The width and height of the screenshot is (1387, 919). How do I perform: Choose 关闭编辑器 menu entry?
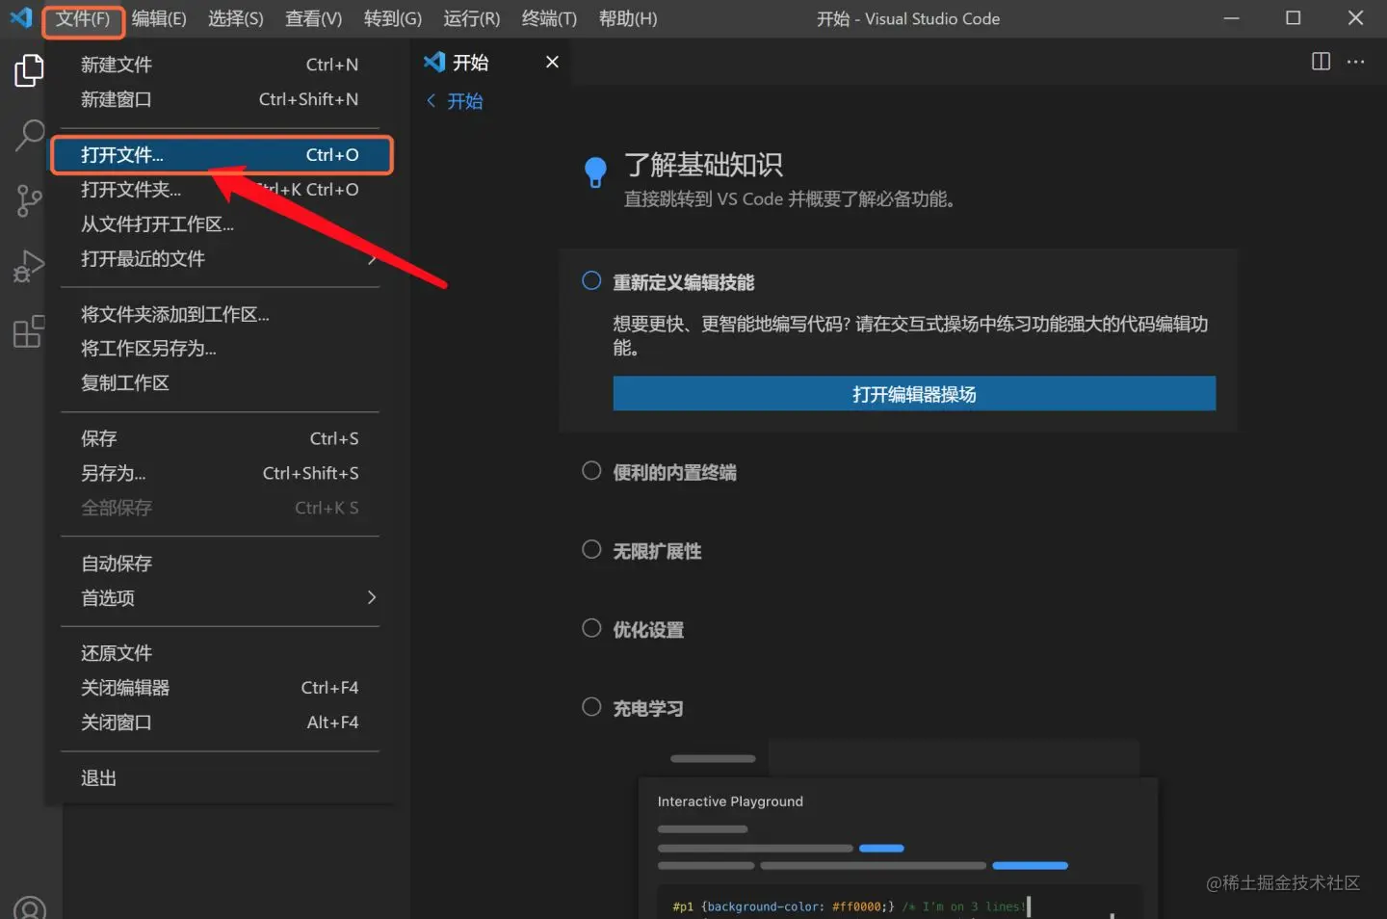[x=221, y=688]
